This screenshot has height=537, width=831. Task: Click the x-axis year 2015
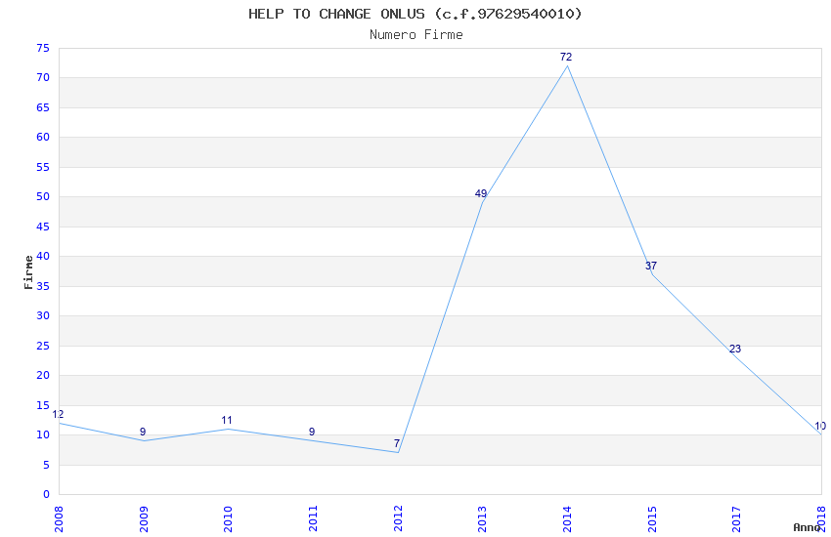tap(652, 519)
